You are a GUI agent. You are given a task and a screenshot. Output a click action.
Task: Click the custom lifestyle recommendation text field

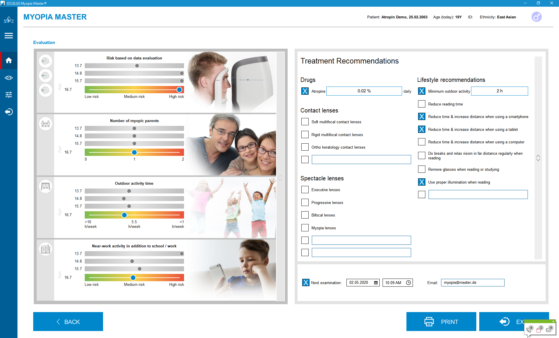click(478, 195)
